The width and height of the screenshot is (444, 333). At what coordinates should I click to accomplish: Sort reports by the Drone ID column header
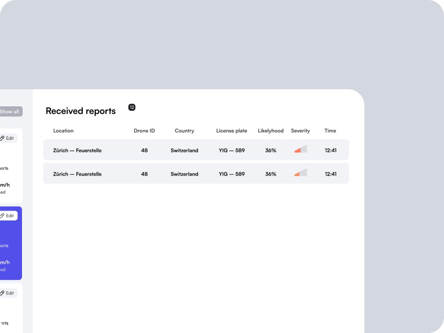point(144,130)
